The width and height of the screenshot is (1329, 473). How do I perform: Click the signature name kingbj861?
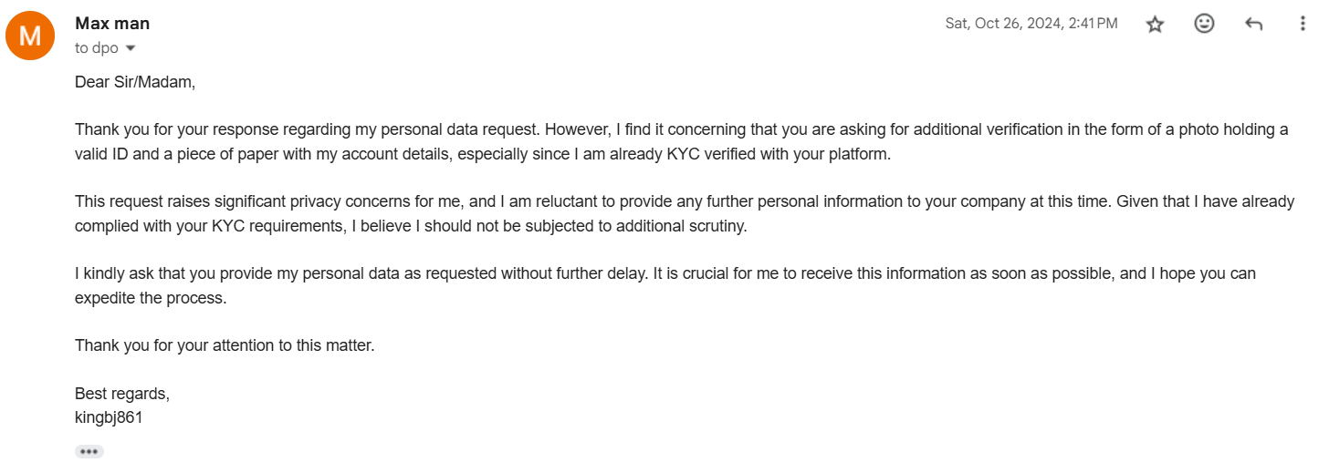109,418
